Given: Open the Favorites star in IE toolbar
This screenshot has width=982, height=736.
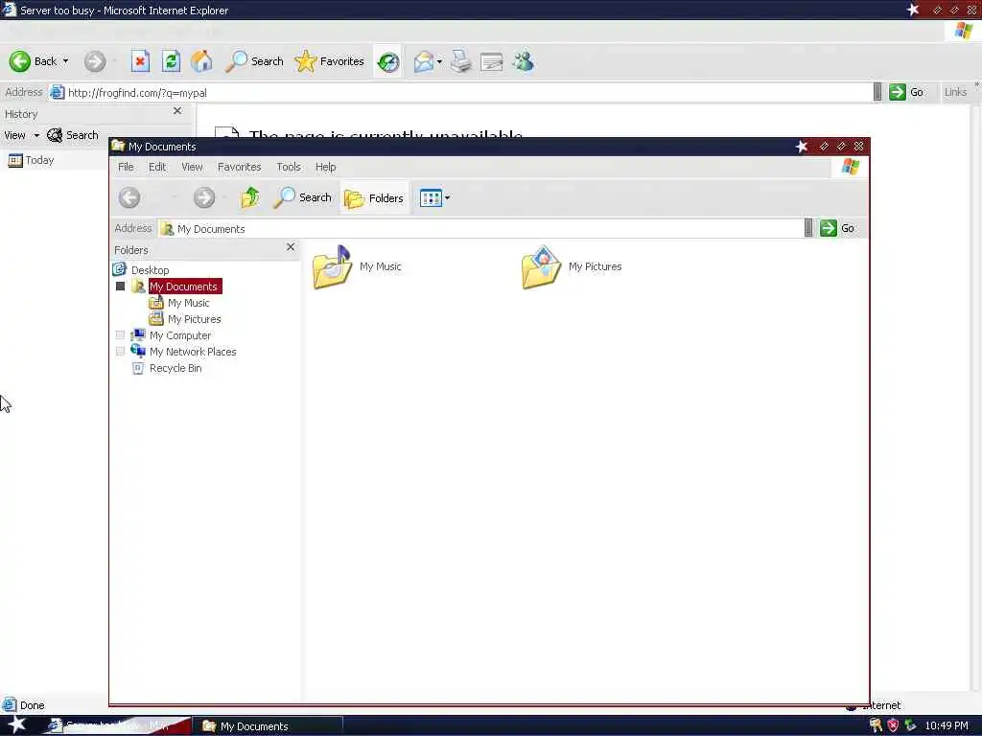Looking at the screenshot, I should point(330,61).
